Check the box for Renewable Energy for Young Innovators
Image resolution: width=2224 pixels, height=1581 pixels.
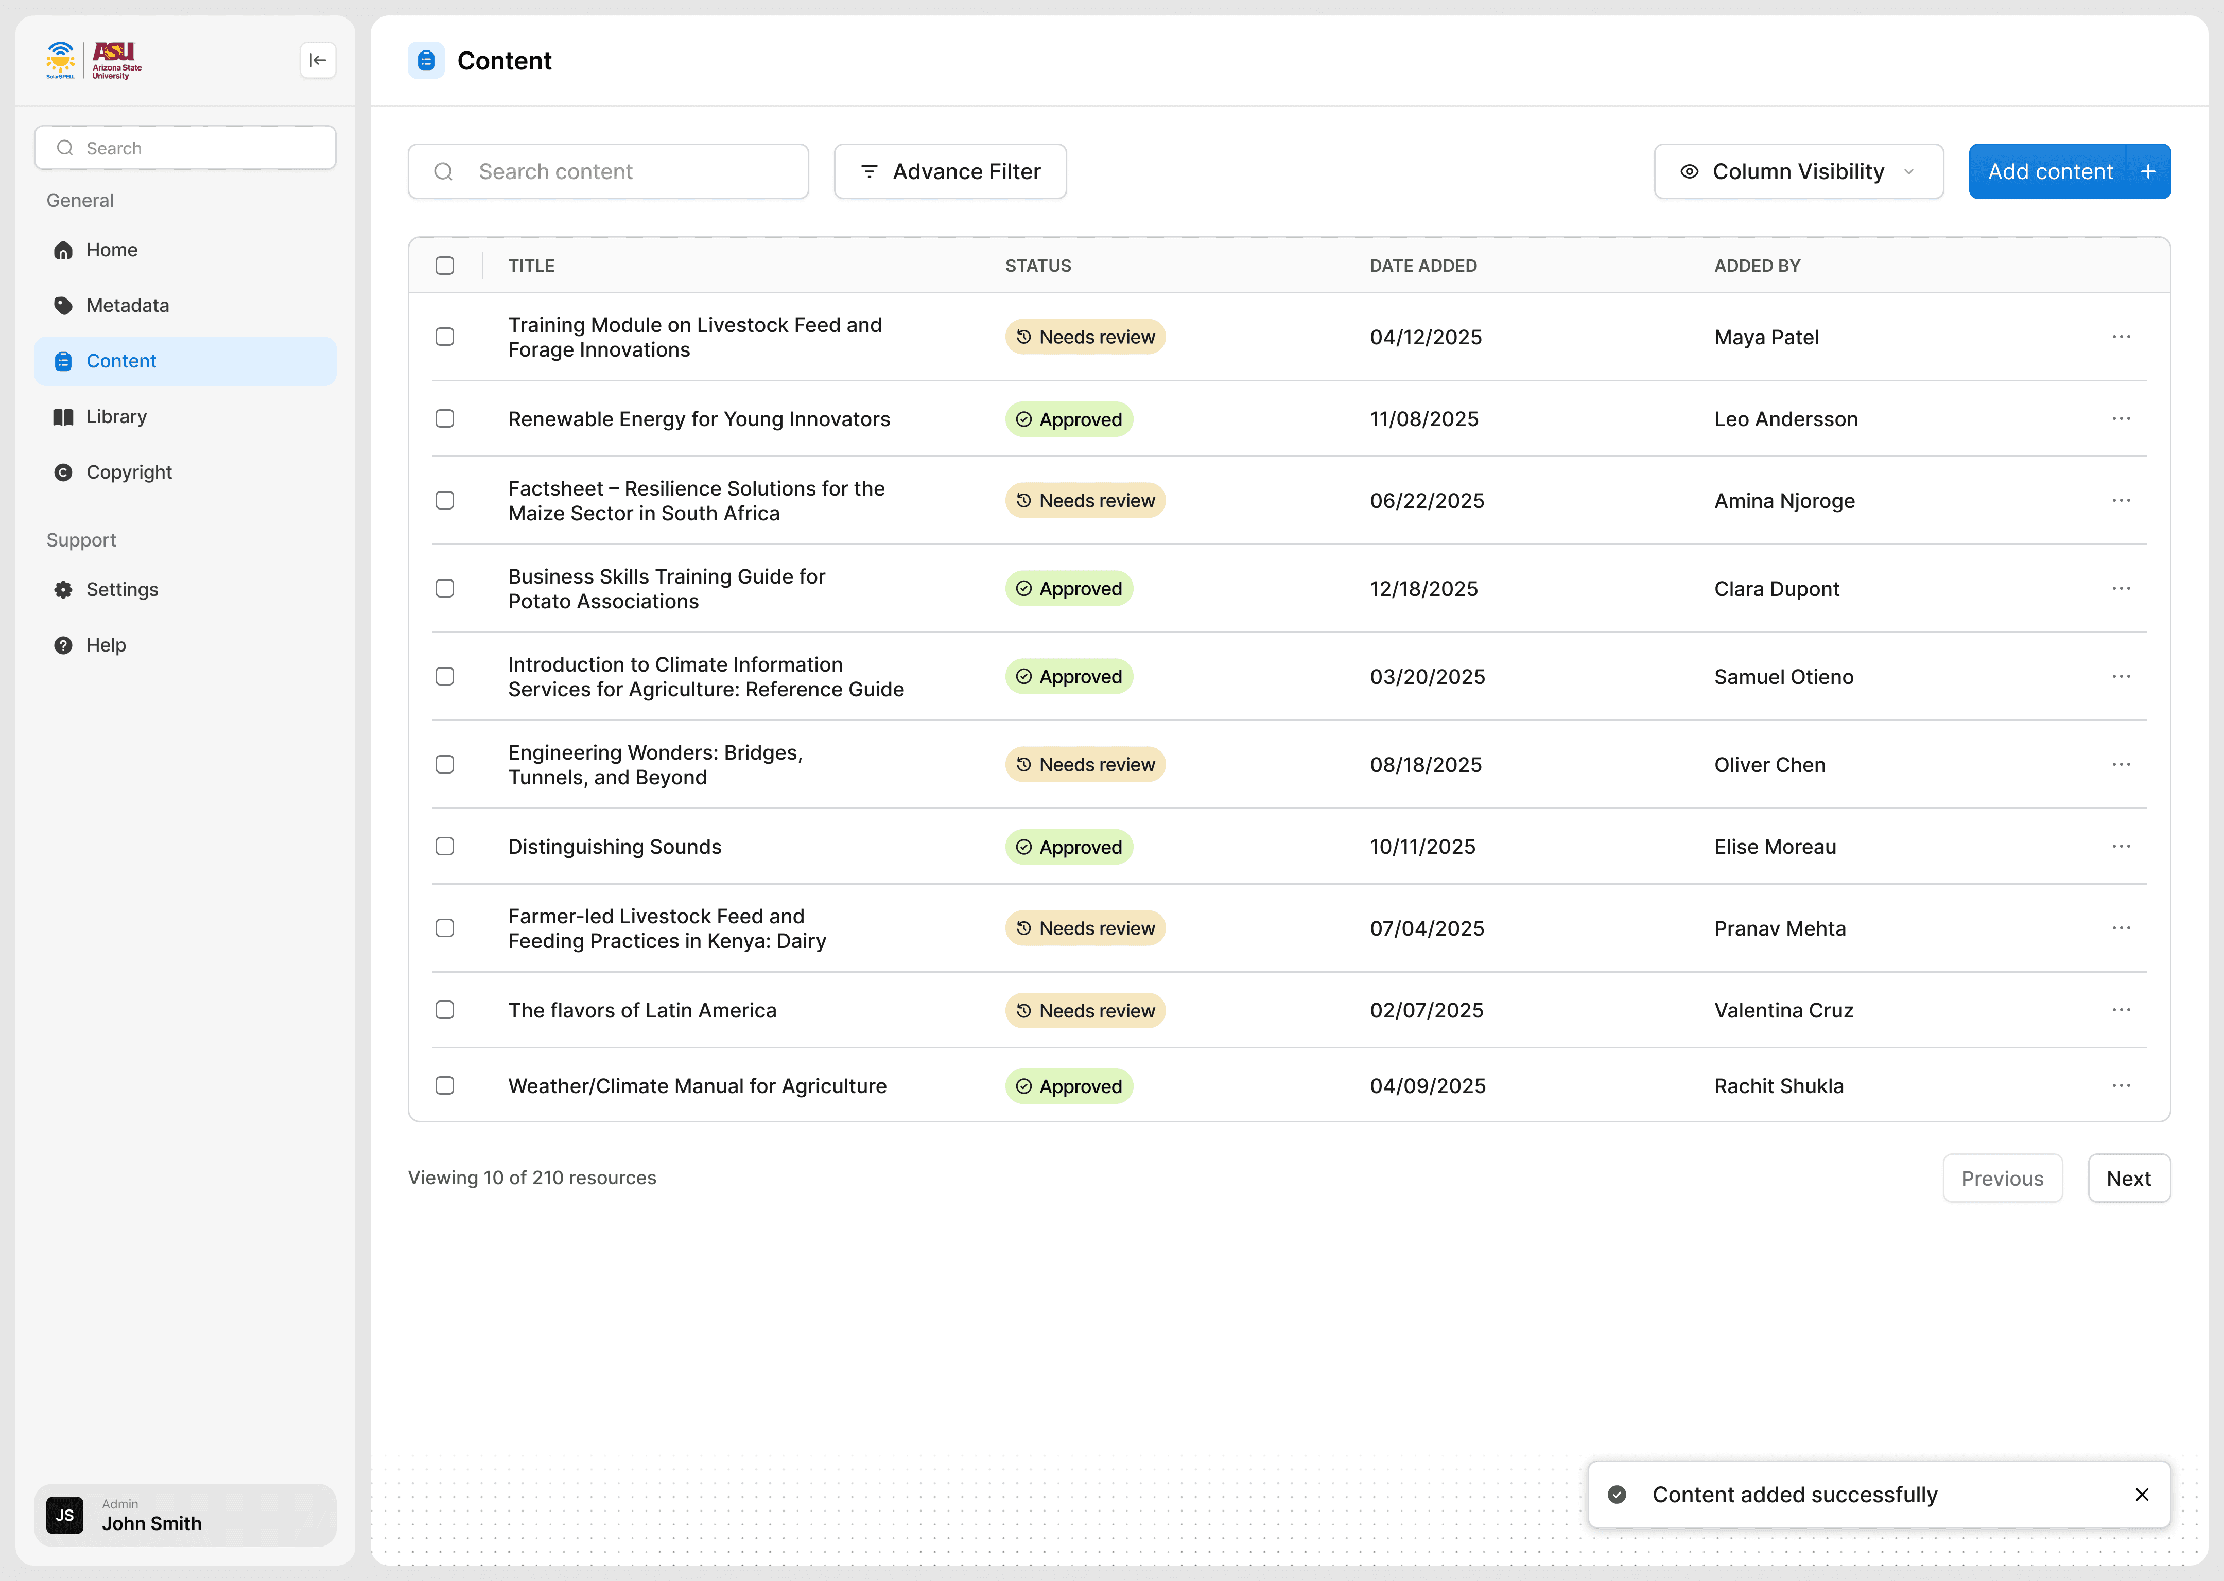pos(445,418)
